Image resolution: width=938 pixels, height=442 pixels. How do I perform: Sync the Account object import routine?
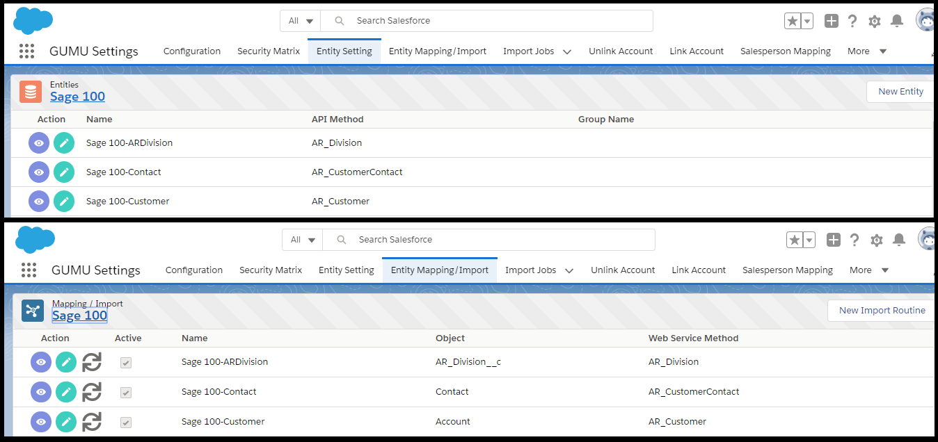tap(92, 422)
